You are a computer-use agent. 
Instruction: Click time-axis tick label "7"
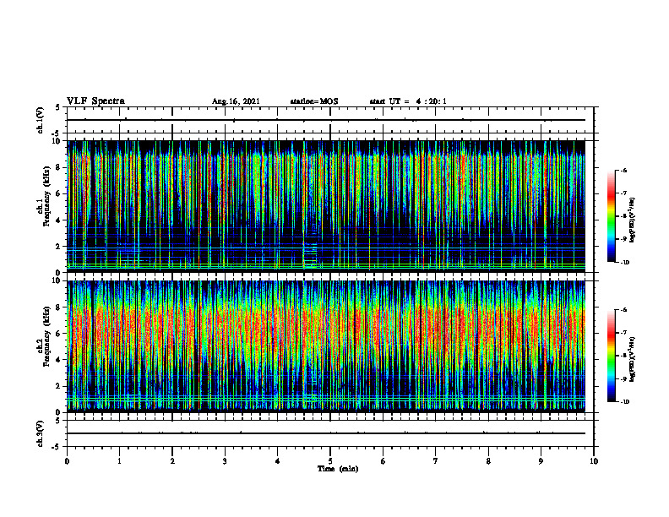pyautogui.click(x=436, y=461)
